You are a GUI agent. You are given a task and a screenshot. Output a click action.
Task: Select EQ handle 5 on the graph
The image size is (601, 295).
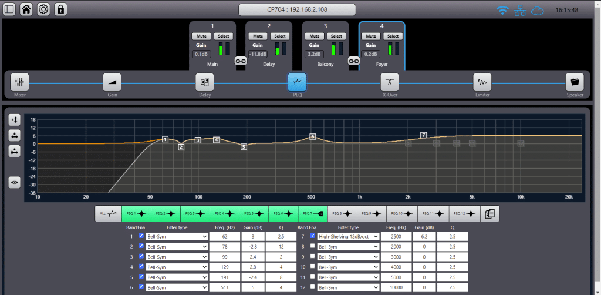point(244,146)
